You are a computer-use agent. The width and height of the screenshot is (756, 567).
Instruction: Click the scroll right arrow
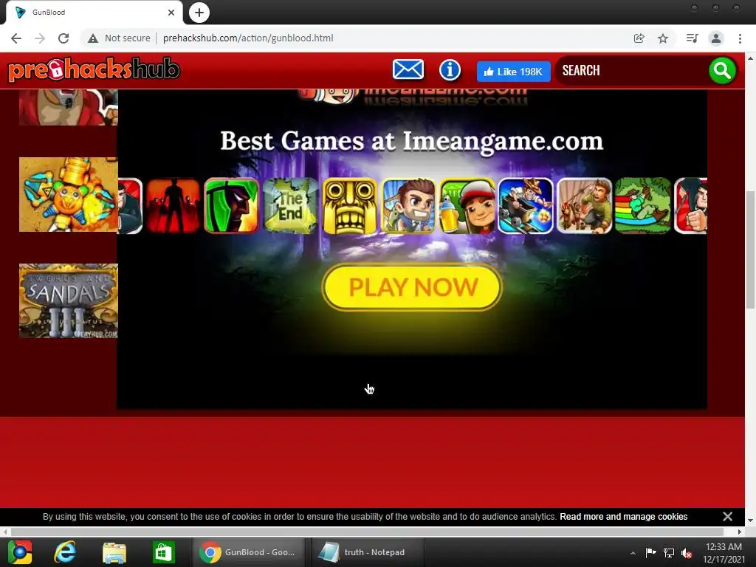740,532
